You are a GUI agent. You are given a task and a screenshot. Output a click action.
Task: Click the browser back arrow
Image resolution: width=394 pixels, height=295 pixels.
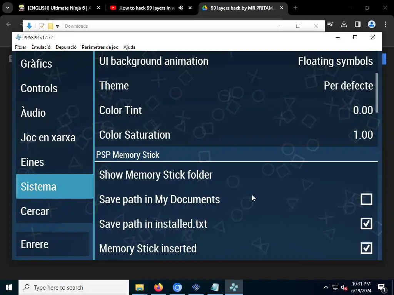pyautogui.click(x=8, y=24)
